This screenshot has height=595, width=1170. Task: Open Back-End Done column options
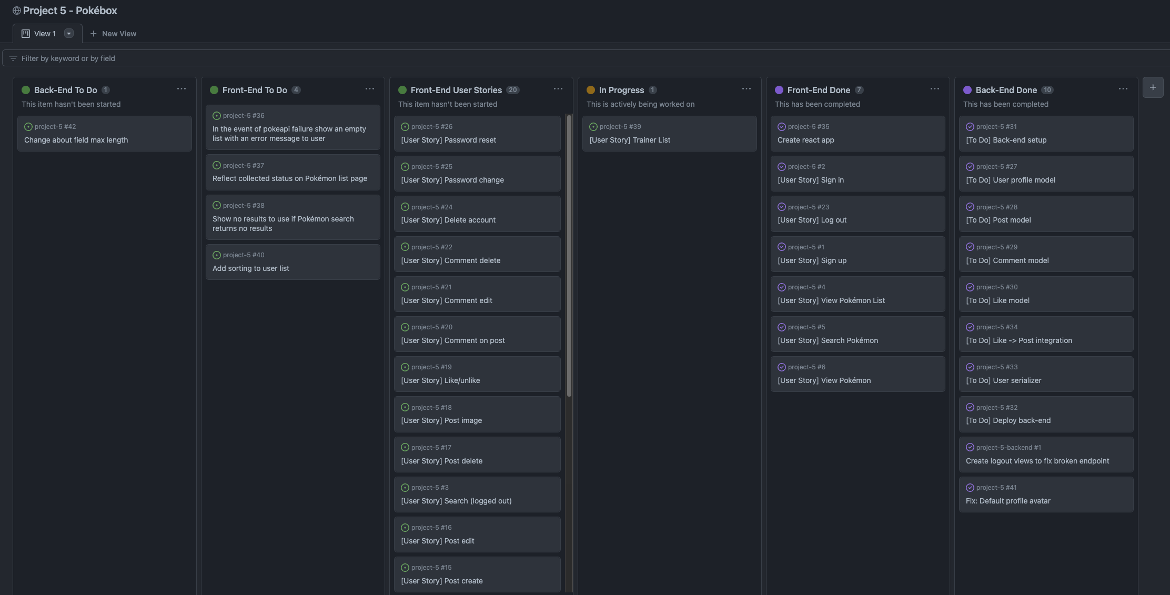(x=1123, y=89)
